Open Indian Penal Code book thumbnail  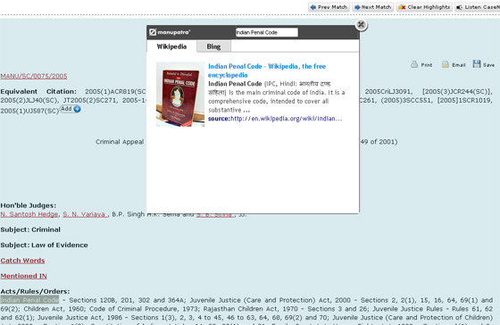pyautogui.click(x=180, y=94)
